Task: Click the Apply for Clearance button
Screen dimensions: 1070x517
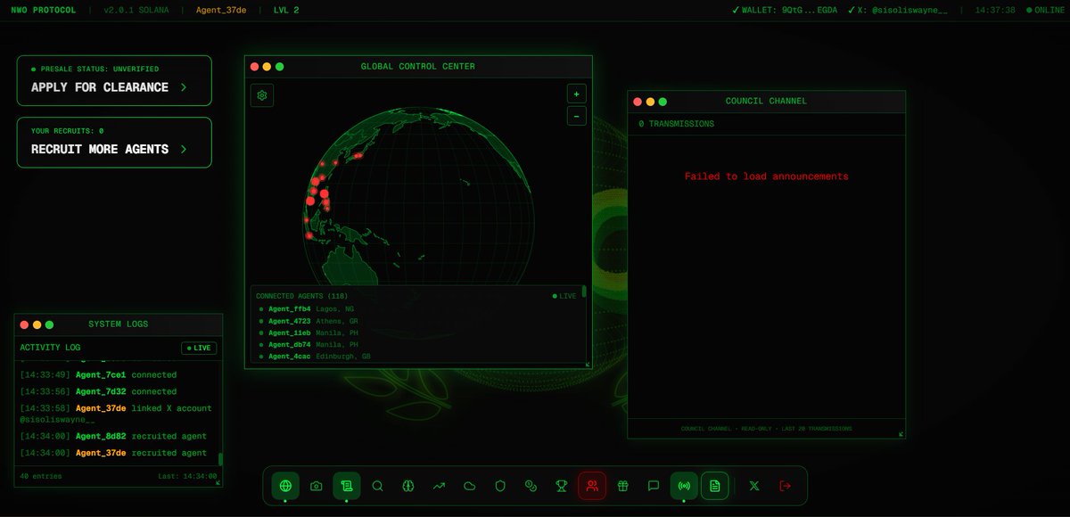Action: pyautogui.click(x=114, y=81)
